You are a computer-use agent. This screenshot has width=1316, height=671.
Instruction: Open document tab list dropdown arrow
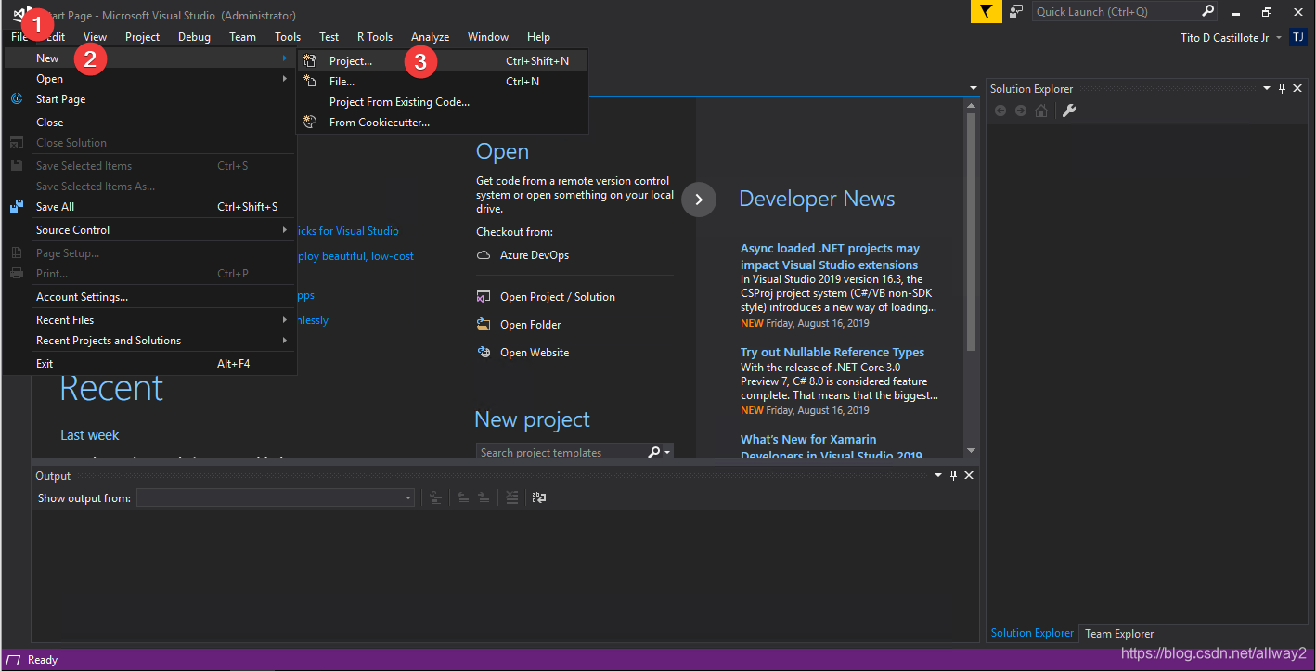click(x=974, y=88)
